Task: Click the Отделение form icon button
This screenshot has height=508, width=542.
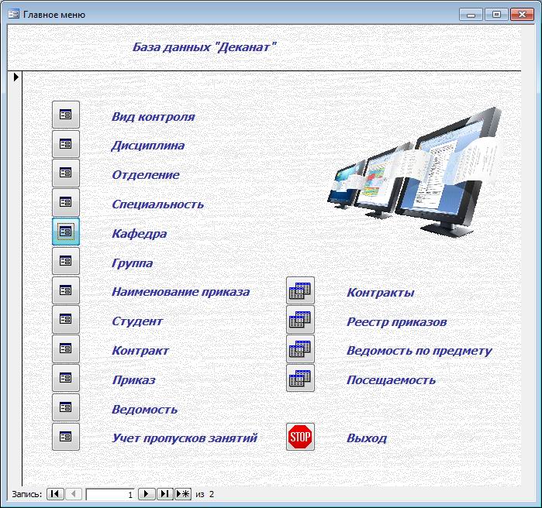Action: (66, 173)
